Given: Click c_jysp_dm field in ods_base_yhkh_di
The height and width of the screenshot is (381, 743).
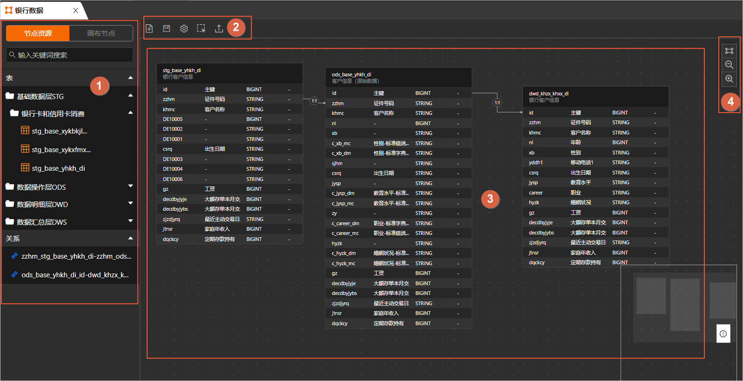Looking at the screenshot, I should tap(399, 193).
